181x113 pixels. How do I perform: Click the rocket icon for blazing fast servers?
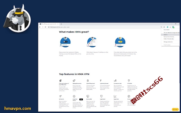click(x=74, y=81)
